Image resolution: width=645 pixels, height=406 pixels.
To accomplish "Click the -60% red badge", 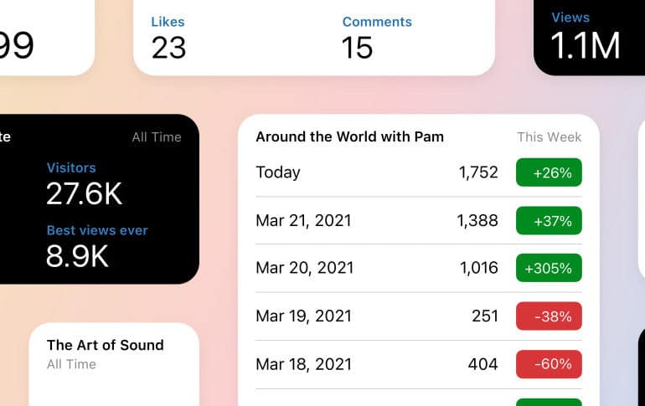I will [x=549, y=364].
